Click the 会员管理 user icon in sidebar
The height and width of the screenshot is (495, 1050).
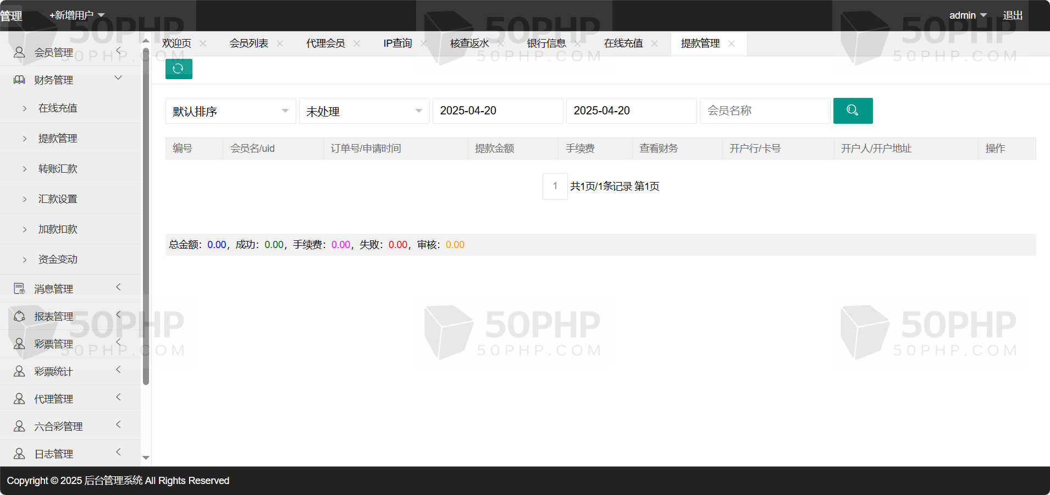(19, 52)
